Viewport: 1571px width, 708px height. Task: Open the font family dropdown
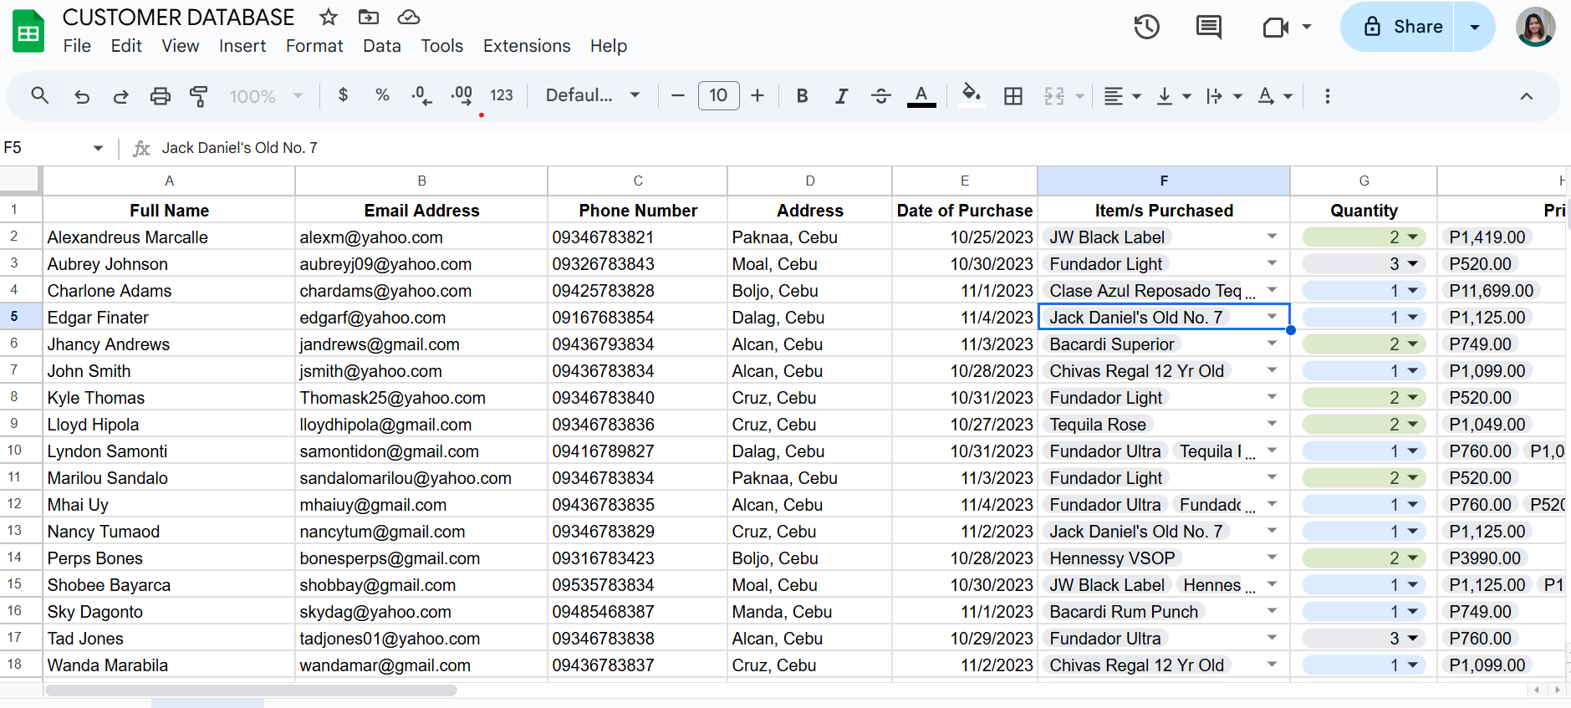593,95
